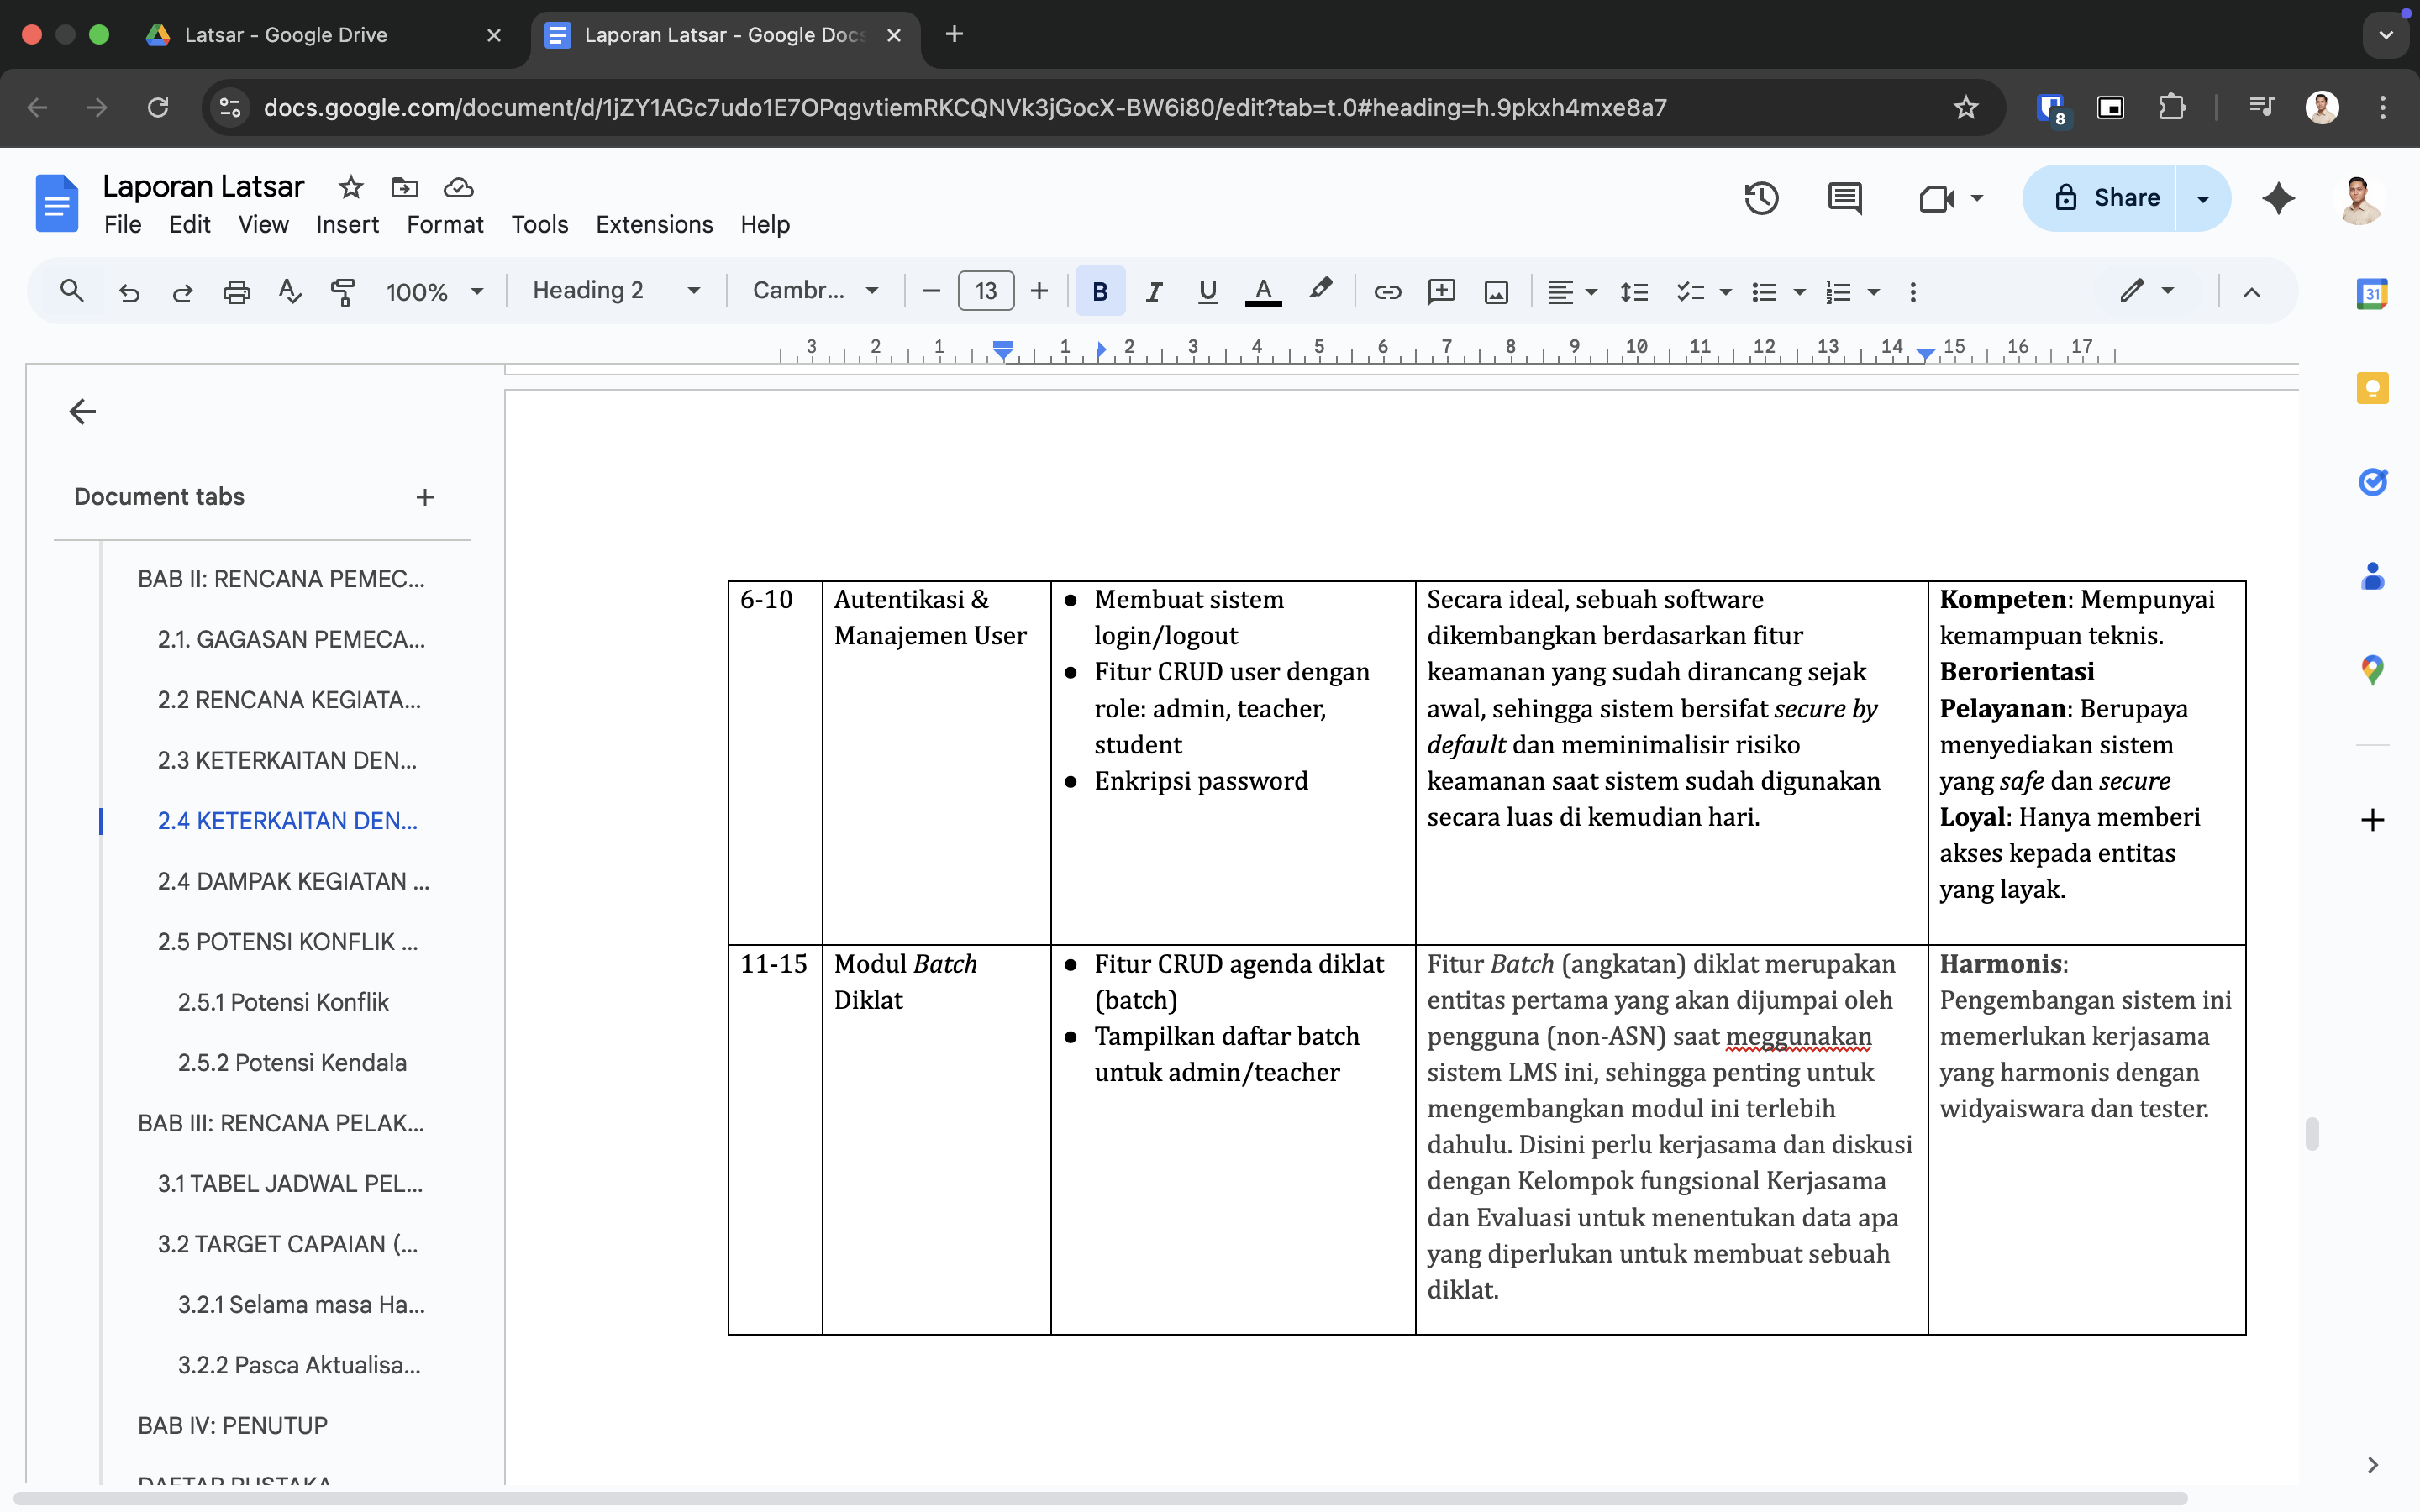Switch to Latsar Google Drive tab
This screenshot has height=1512, width=2420.
(285, 35)
